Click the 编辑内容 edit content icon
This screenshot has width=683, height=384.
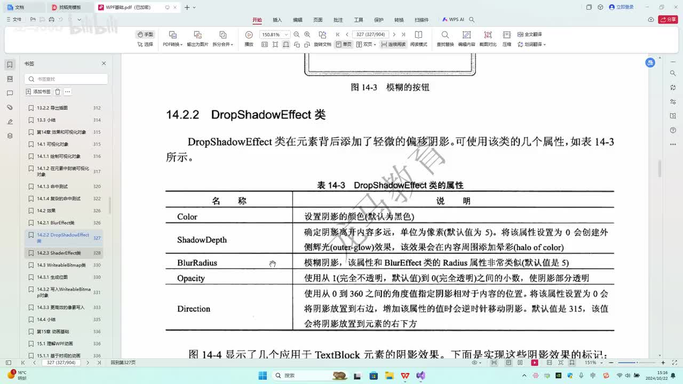tap(466, 35)
